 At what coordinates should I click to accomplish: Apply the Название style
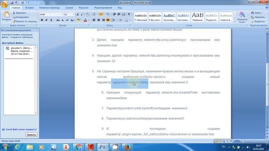point(198,17)
